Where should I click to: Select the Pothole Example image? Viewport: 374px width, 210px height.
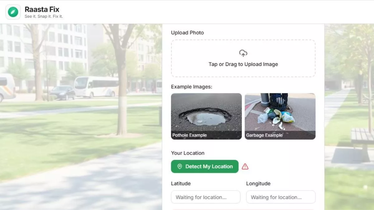206,114
